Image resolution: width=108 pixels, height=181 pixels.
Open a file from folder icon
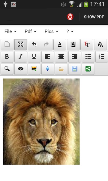pyautogui.click(x=61, y=69)
